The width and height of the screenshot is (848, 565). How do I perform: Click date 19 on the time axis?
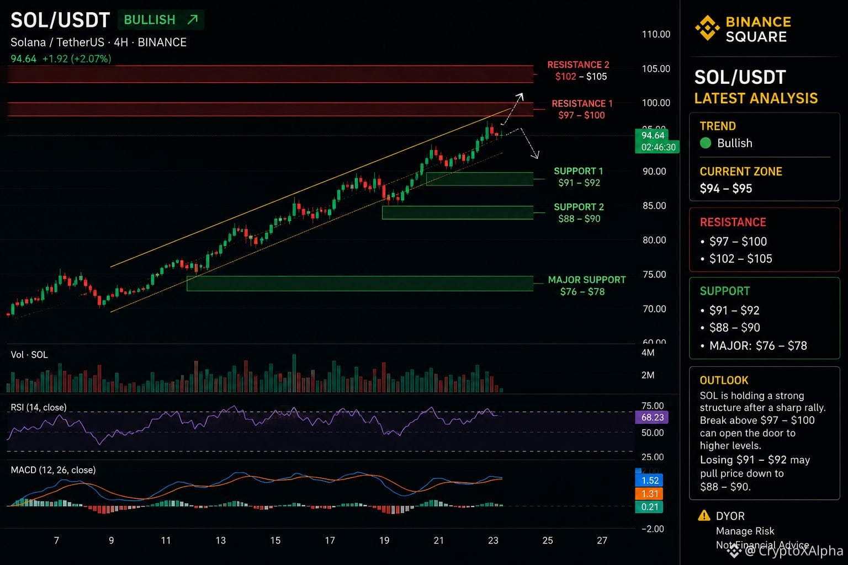tap(384, 541)
